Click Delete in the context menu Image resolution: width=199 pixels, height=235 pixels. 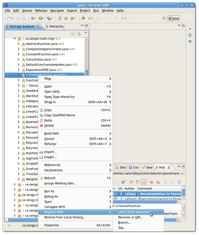coord(75,126)
